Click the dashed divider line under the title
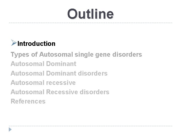Screen dimensions: 181x136 pos(90,23)
